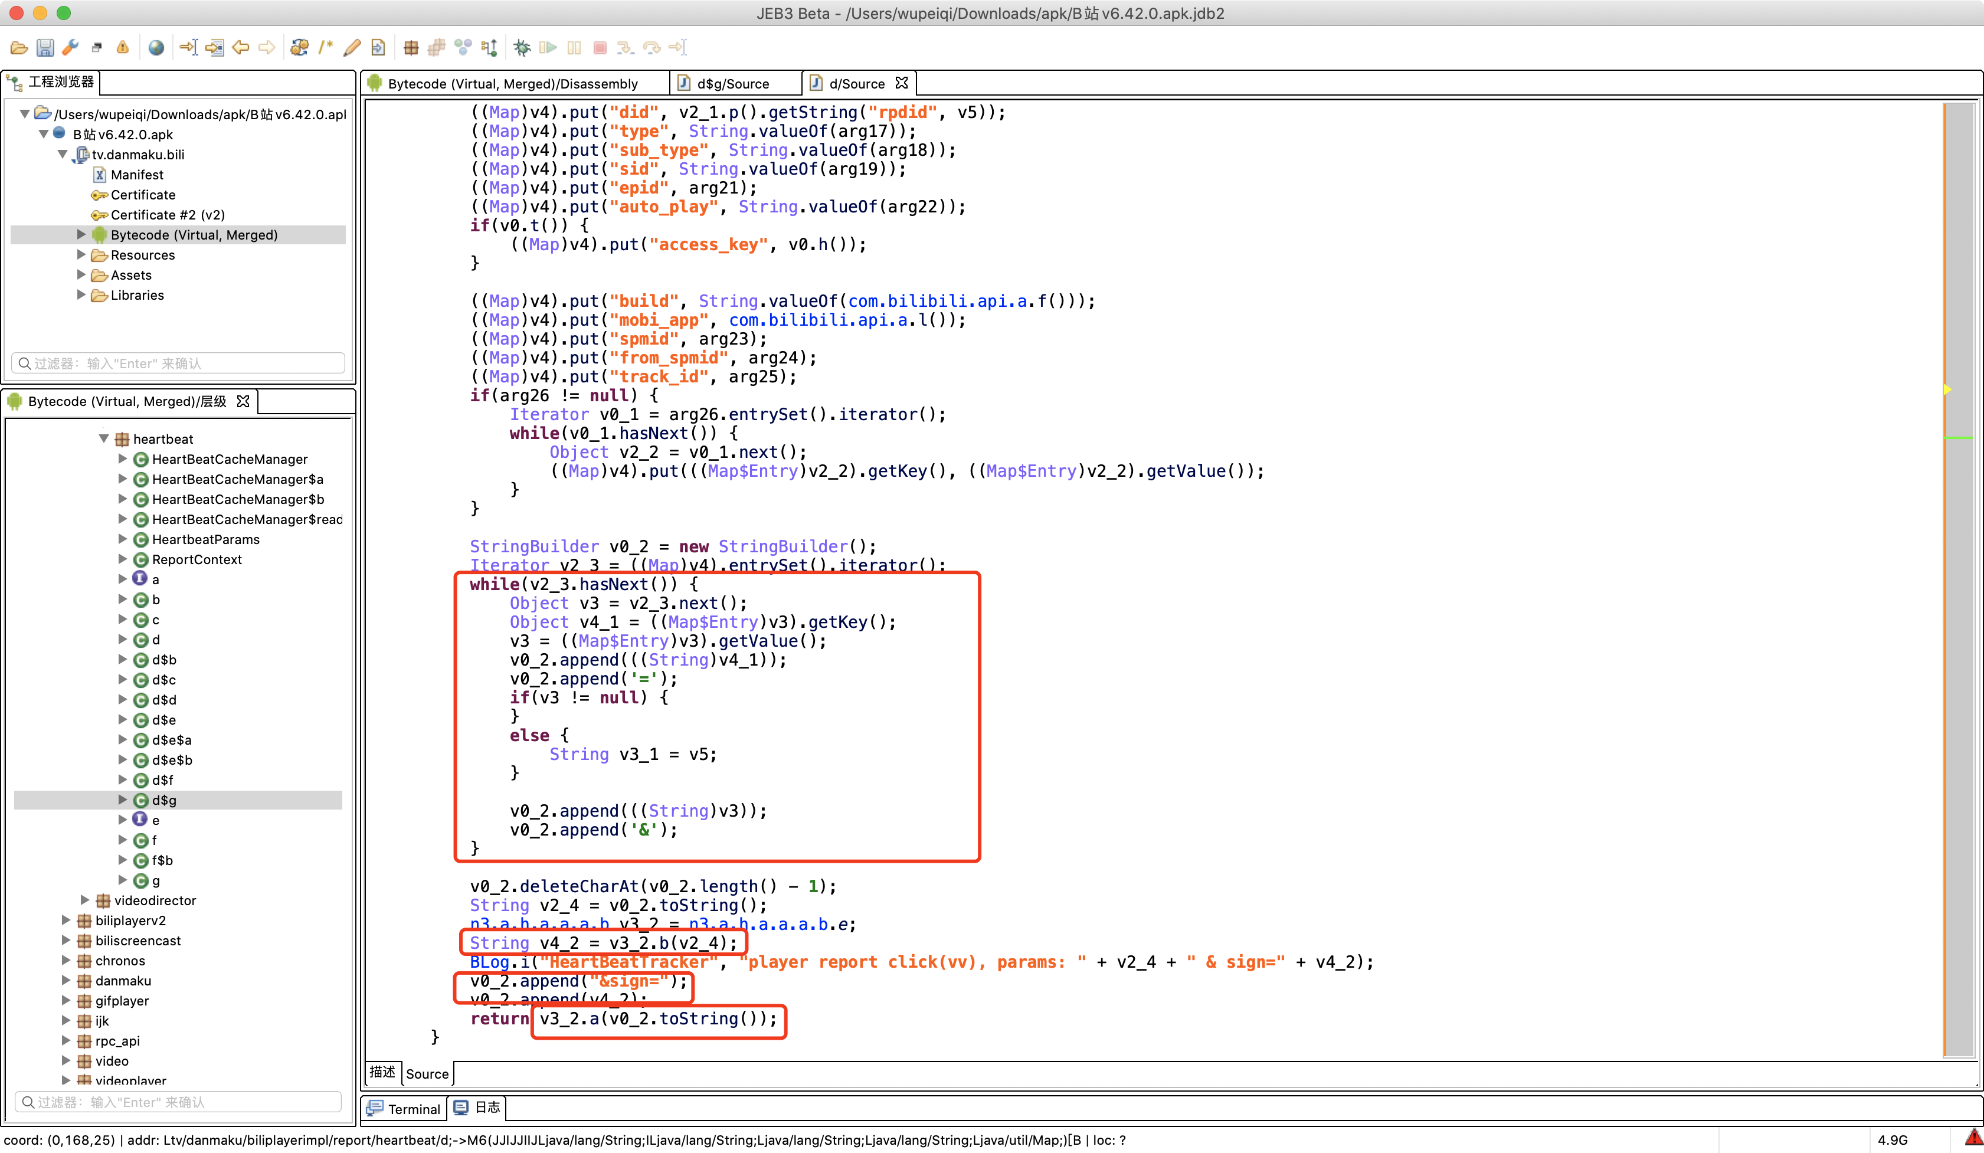Close the d/Source tab
Image resolution: width=1984 pixels, height=1153 pixels.
902,83
